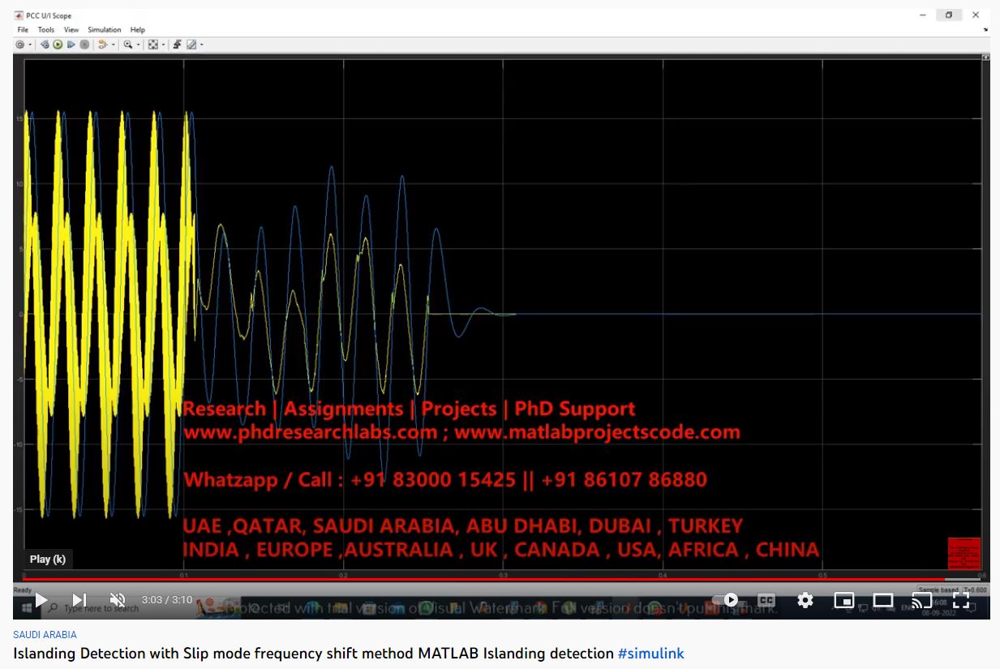The width and height of the screenshot is (1000, 669).
Task: Open the Simulation menu
Action: pyautogui.click(x=104, y=30)
